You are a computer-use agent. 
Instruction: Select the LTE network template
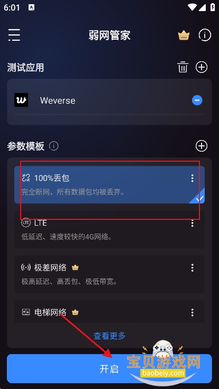(109, 229)
